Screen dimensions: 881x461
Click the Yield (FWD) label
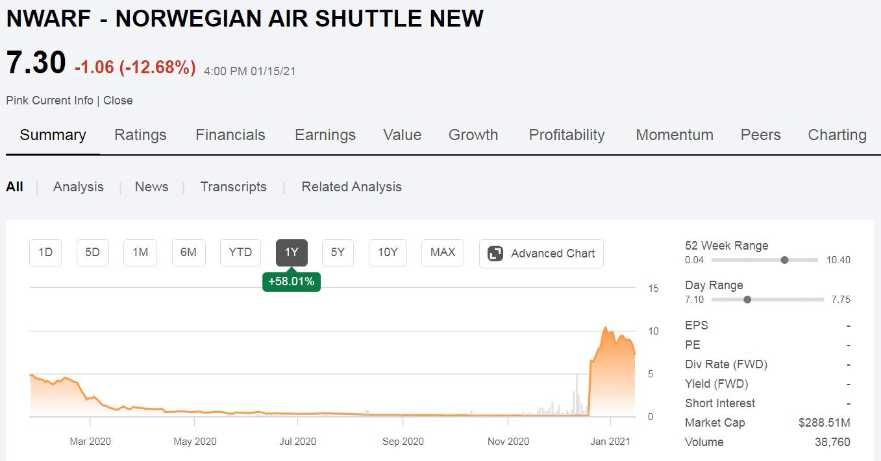tap(717, 384)
